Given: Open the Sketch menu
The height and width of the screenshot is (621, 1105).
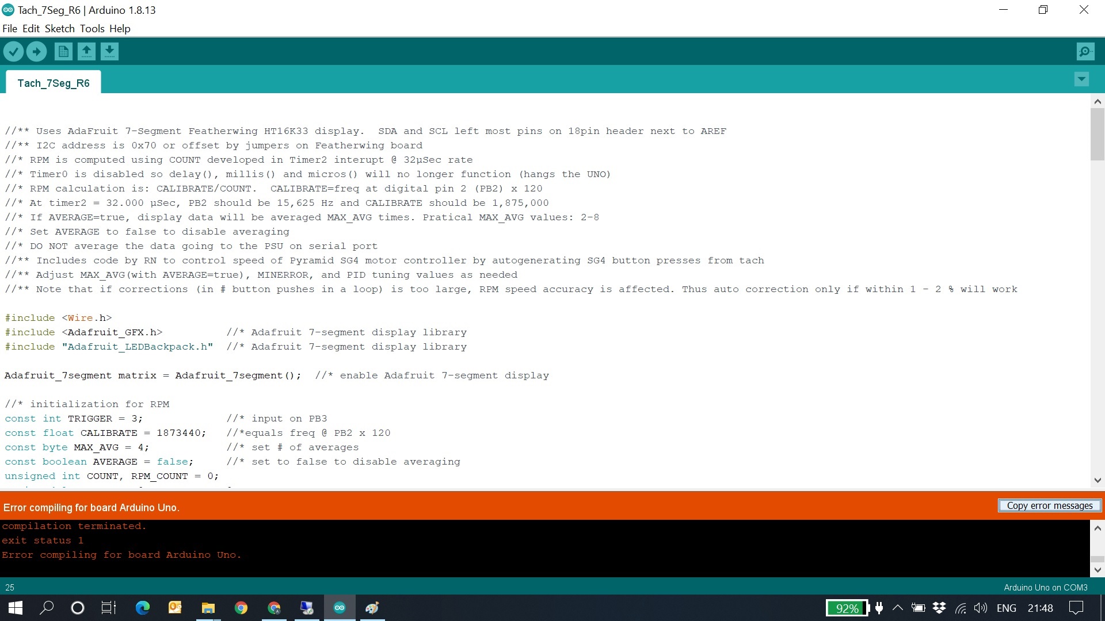Looking at the screenshot, I should click(x=60, y=29).
